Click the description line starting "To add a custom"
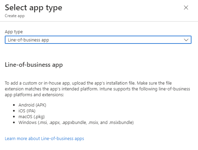Image resolution: width=198 pixels, height=150 pixels. [x=88, y=83]
